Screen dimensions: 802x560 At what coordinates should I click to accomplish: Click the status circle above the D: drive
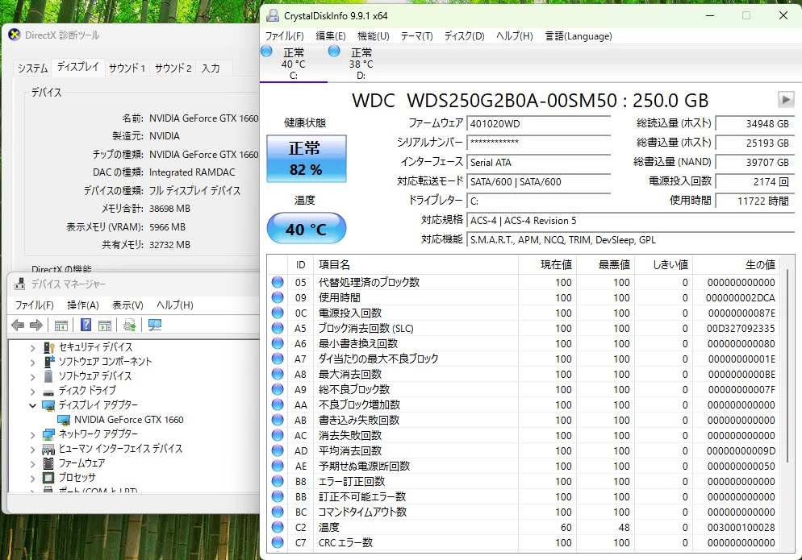(334, 51)
